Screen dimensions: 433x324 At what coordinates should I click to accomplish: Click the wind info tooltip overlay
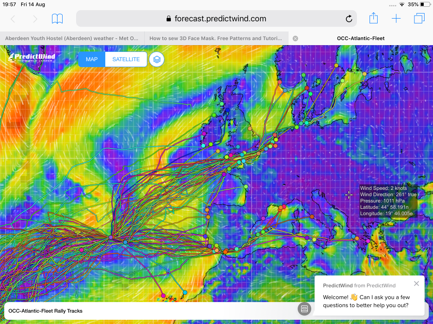coord(388,201)
